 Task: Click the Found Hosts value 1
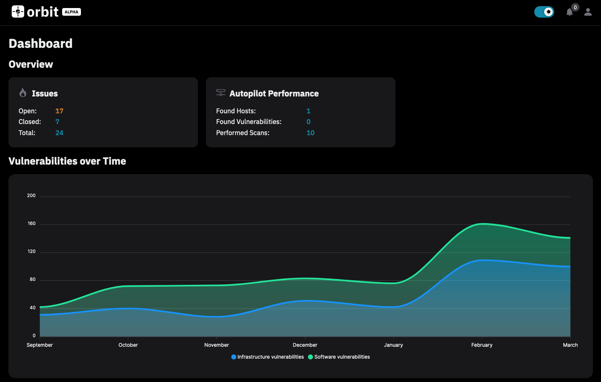[308, 111]
